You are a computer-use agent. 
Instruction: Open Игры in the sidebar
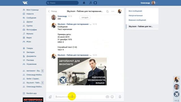pyautogui.click(x=29, y=42)
